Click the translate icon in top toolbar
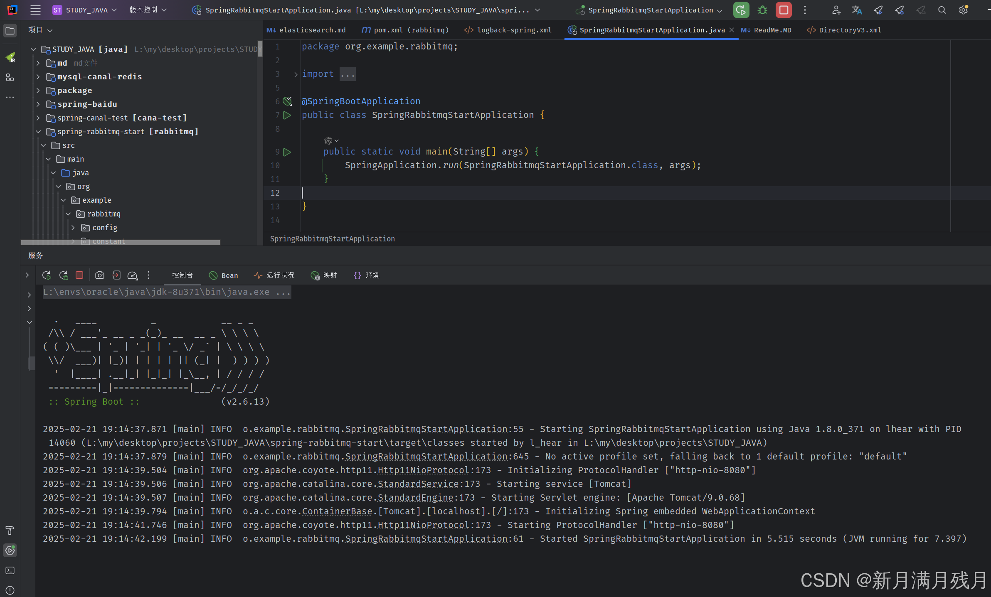The width and height of the screenshot is (991, 597). pyautogui.click(x=856, y=10)
